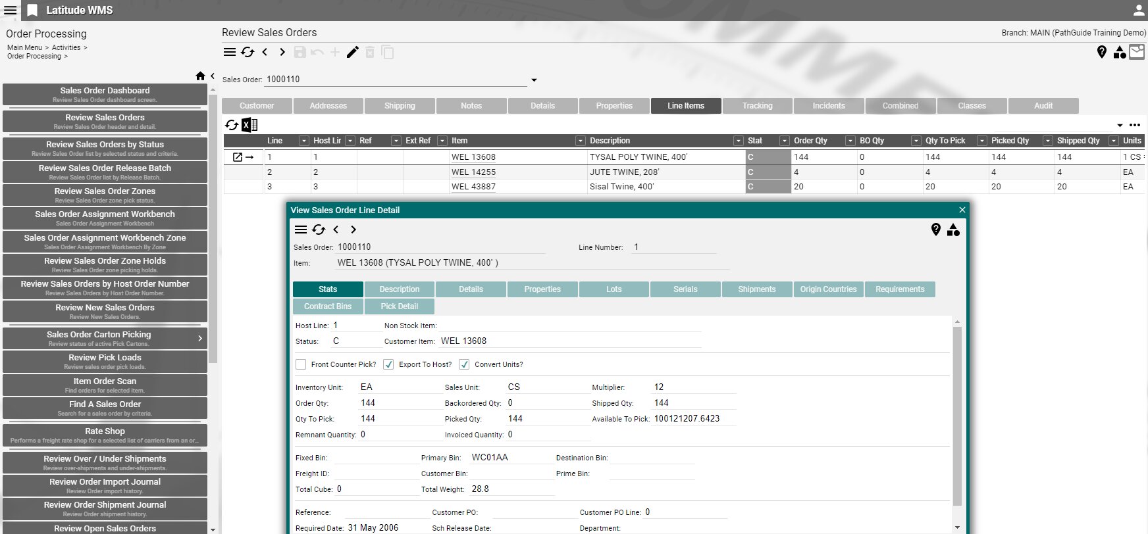Open Review Sales Orders by Status
The height and width of the screenshot is (534, 1148).
[x=105, y=148]
